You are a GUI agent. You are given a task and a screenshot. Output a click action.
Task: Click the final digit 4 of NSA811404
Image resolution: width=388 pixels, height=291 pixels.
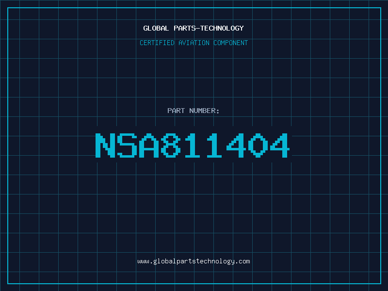280,145
